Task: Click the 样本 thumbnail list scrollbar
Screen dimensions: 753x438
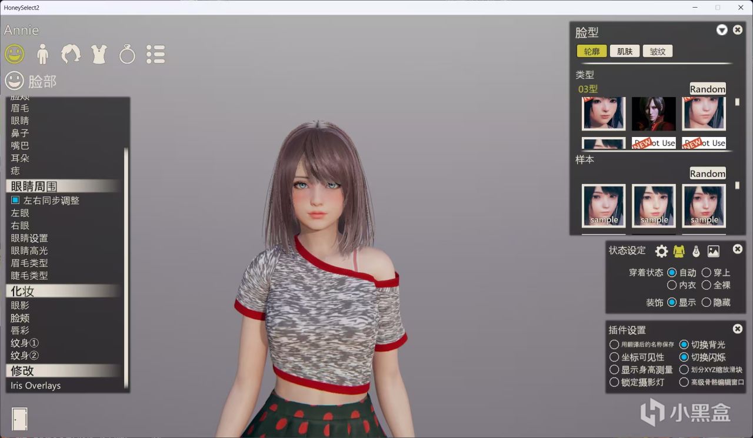Action: (738, 185)
